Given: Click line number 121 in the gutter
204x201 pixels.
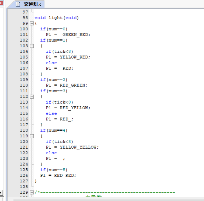Looking at the screenshot, I should (x=24, y=147).
